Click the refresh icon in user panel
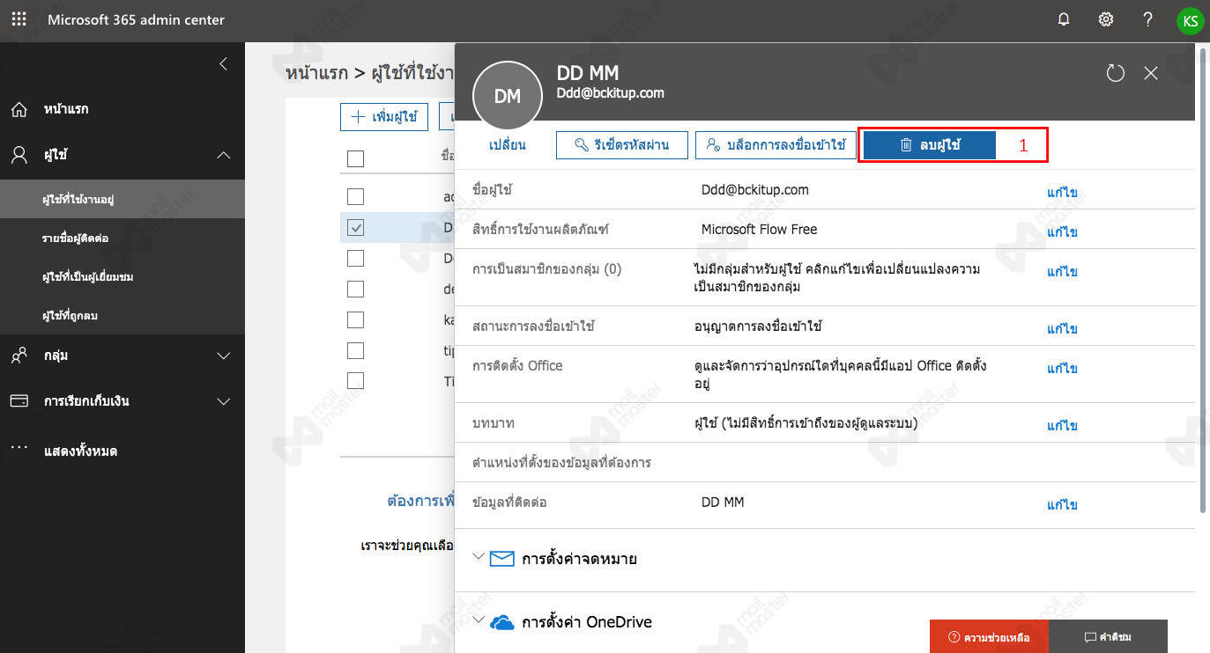The width and height of the screenshot is (1210, 653). pyautogui.click(x=1115, y=73)
